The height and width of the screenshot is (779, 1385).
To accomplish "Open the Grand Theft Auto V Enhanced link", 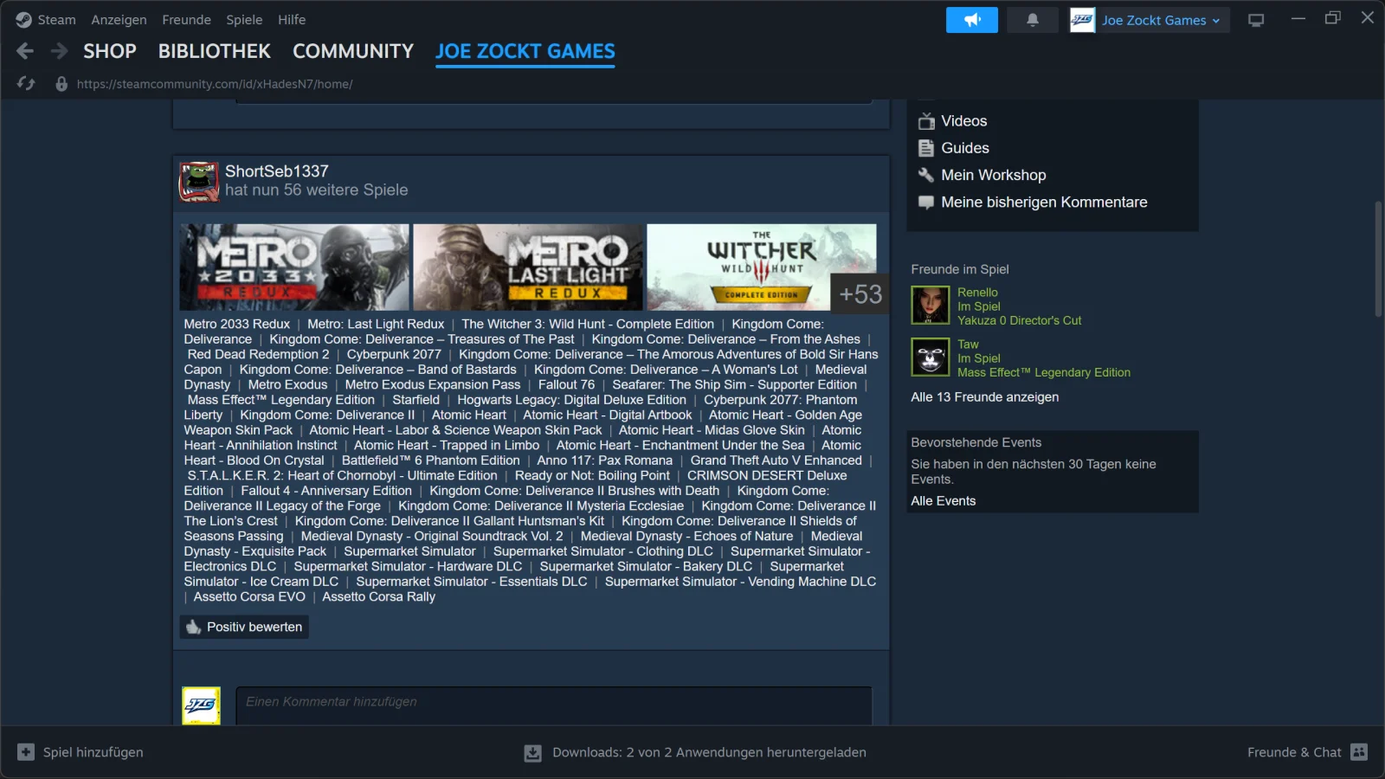I will pyautogui.click(x=776, y=460).
